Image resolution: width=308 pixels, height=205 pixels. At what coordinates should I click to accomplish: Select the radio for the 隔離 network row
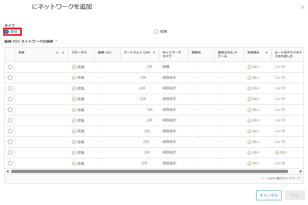coord(10,67)
